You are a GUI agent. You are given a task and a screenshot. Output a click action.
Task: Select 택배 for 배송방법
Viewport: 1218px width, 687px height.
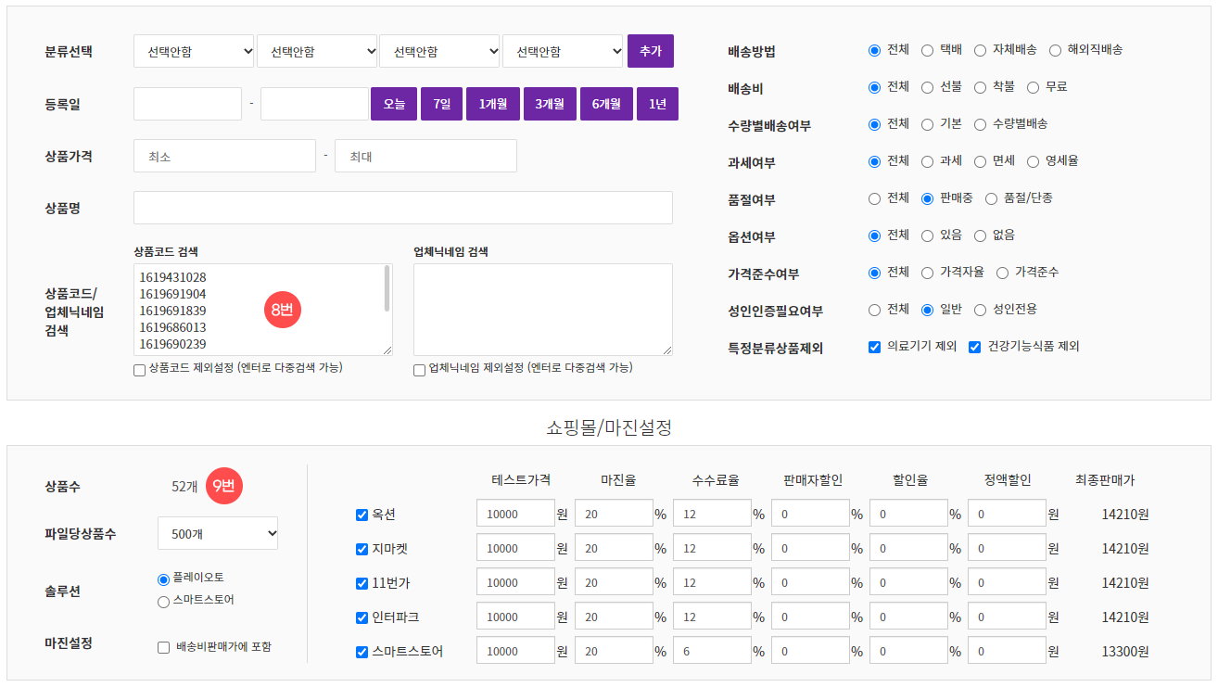(x=927, y=49)
